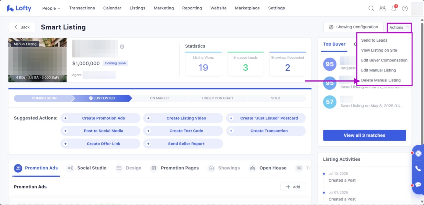The height and width of the screenshot is (205, 424).
Task: Open the inbox tray icon
Action: [383, 8]
